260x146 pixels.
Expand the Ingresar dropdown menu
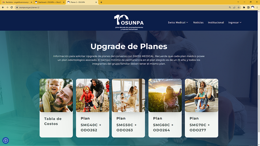235,22
